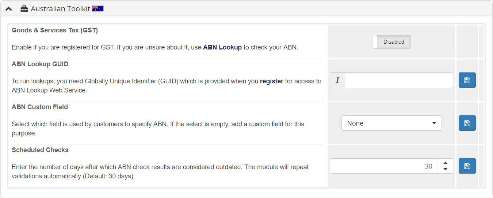The image size is (493, 198).
Task: Open the add a custom field link
Action: point(257,124)
